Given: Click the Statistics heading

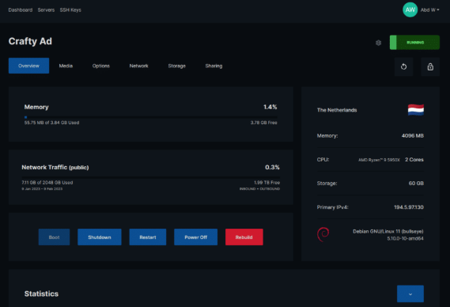Looking at the screenshot, I should pos(41,294).
